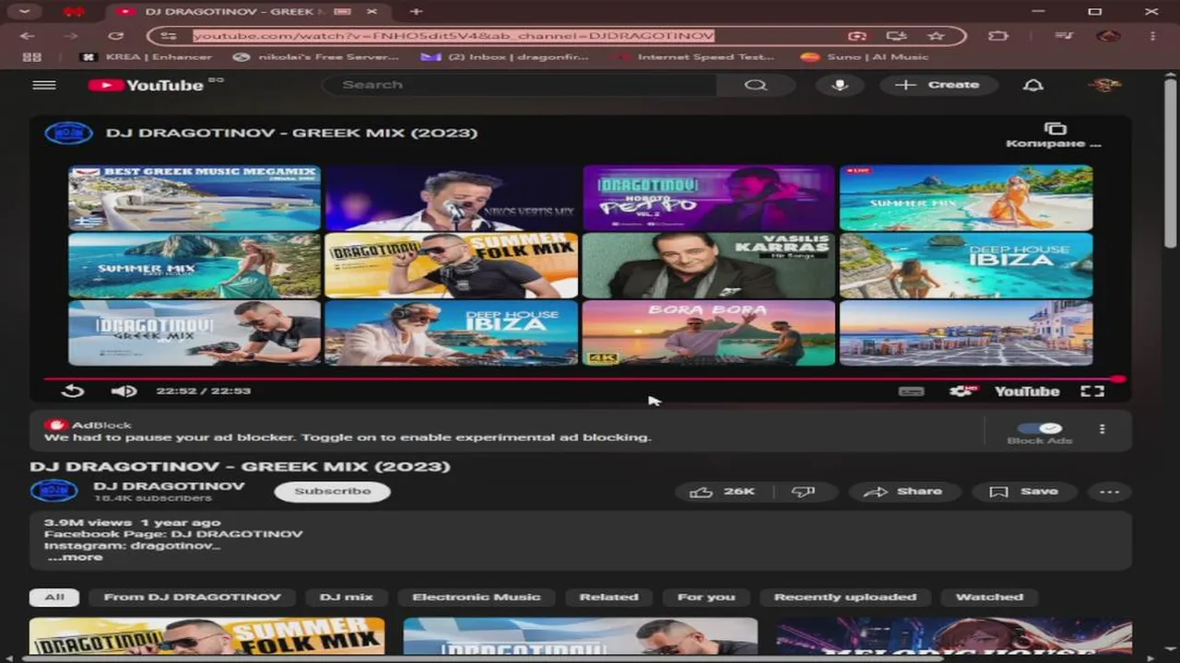View site information icon in address bar
Viewport: 1180px width, 663px height.
[168, 36]
